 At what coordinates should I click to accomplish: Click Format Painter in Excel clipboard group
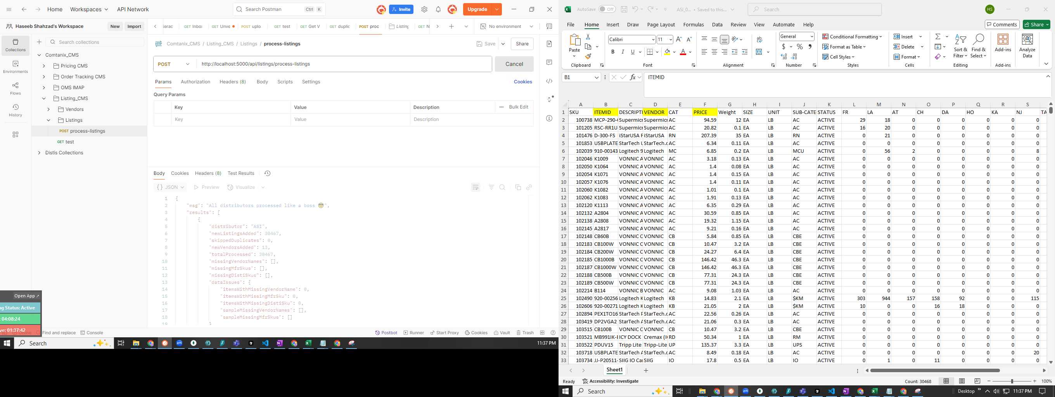tap(588, 57)
